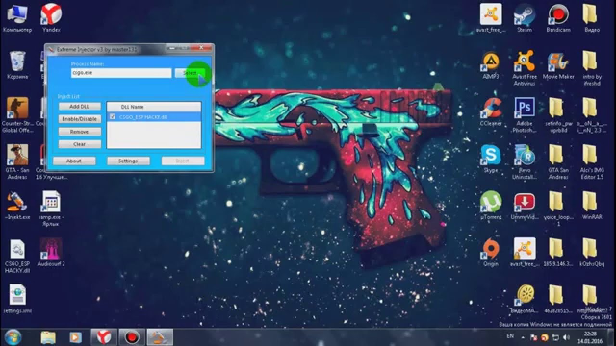Click the Enable/Disable button
The image size is (616, 346).
tap(80, 119)
